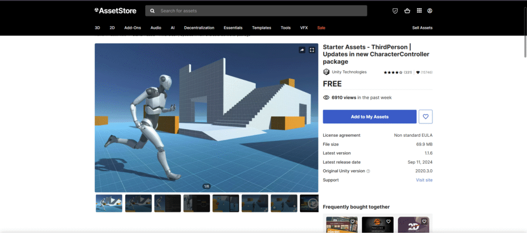Open the Essentials menu
Viewport: 527px width, 233px height.
tap(233, 28)
